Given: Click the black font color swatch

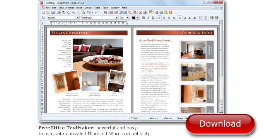Looking at the screenshot, I should (x=134, y=18).
